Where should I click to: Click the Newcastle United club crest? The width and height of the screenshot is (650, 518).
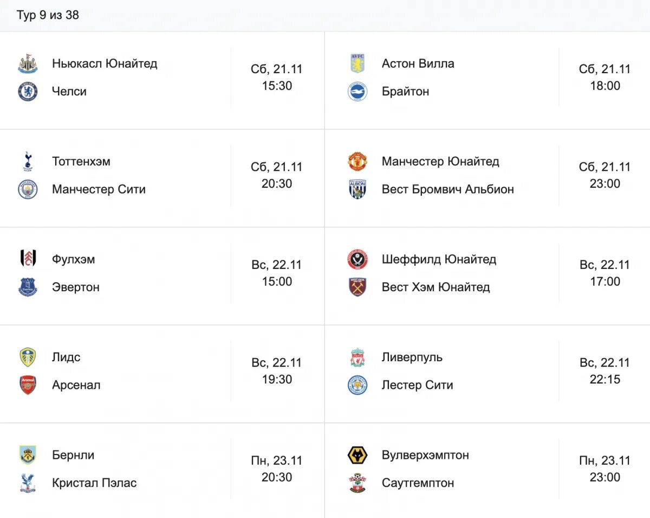point(28,64)
